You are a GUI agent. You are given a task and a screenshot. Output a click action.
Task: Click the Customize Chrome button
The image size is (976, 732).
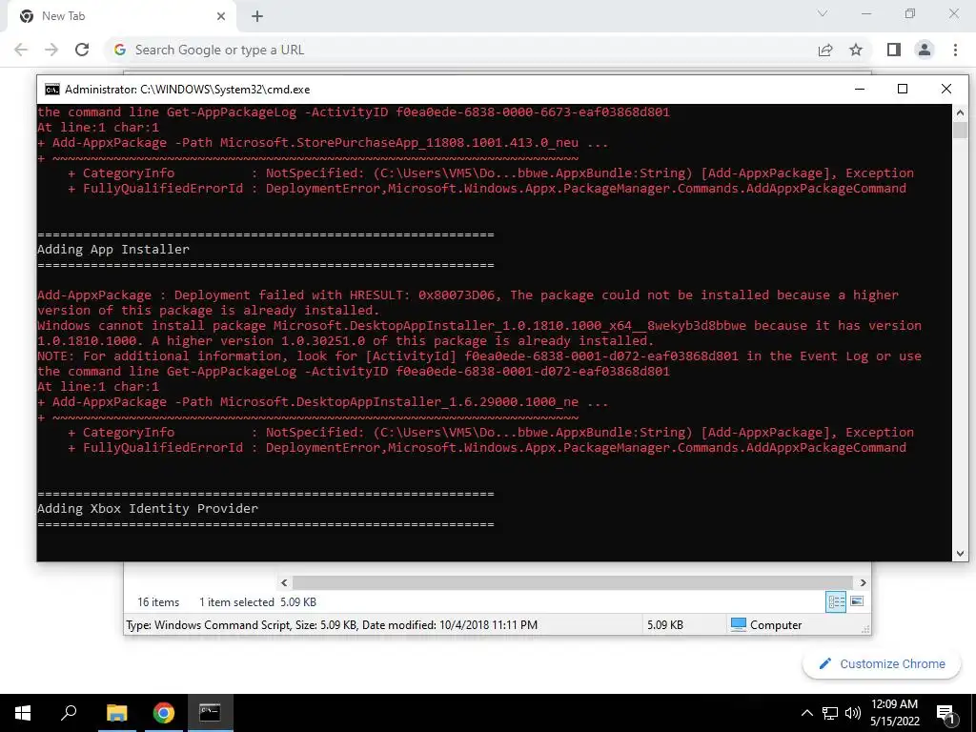(882, 663)
